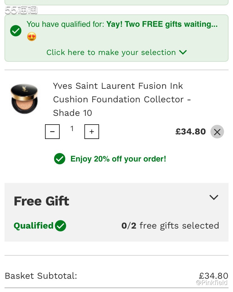Increase quantity with the plus button
Screen dimensions: 233x292
click(x=92, y=132)
